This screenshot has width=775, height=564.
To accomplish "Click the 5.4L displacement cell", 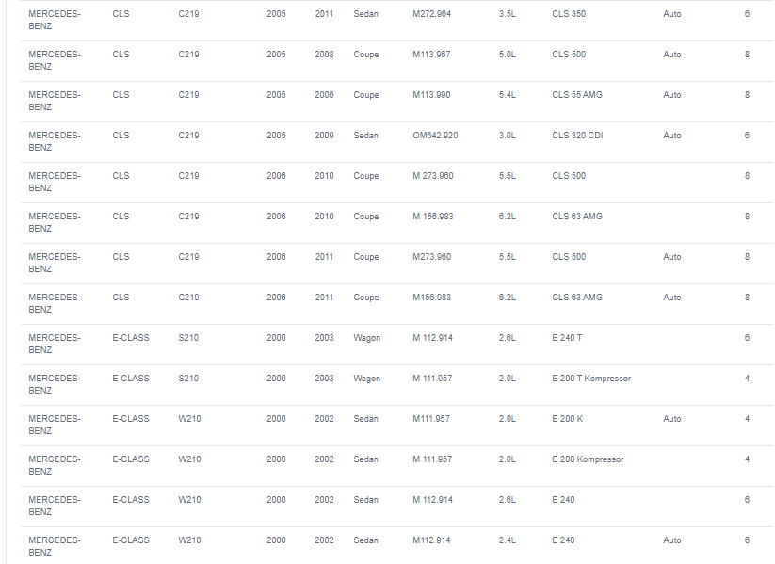I will [x=508, y=95].
